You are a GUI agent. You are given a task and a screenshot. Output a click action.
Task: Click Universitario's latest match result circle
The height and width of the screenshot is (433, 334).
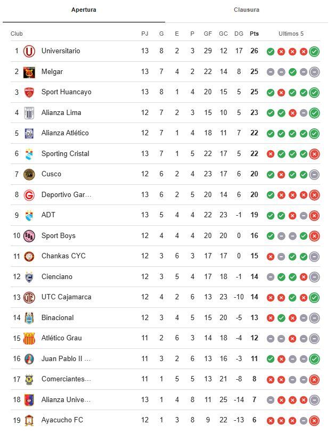(314, 52)
